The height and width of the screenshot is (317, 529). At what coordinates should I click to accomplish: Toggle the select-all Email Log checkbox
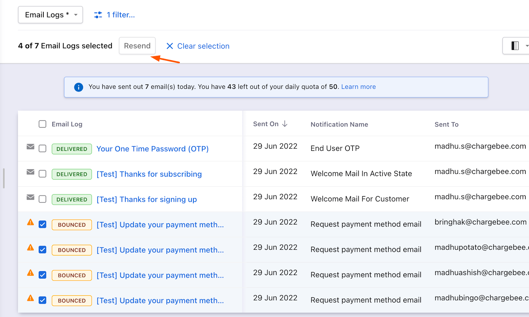42,124
